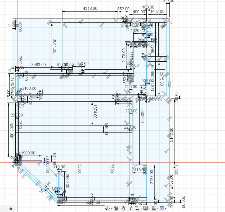Select the 1900.00 dimension label

click(x=28, y=153)
